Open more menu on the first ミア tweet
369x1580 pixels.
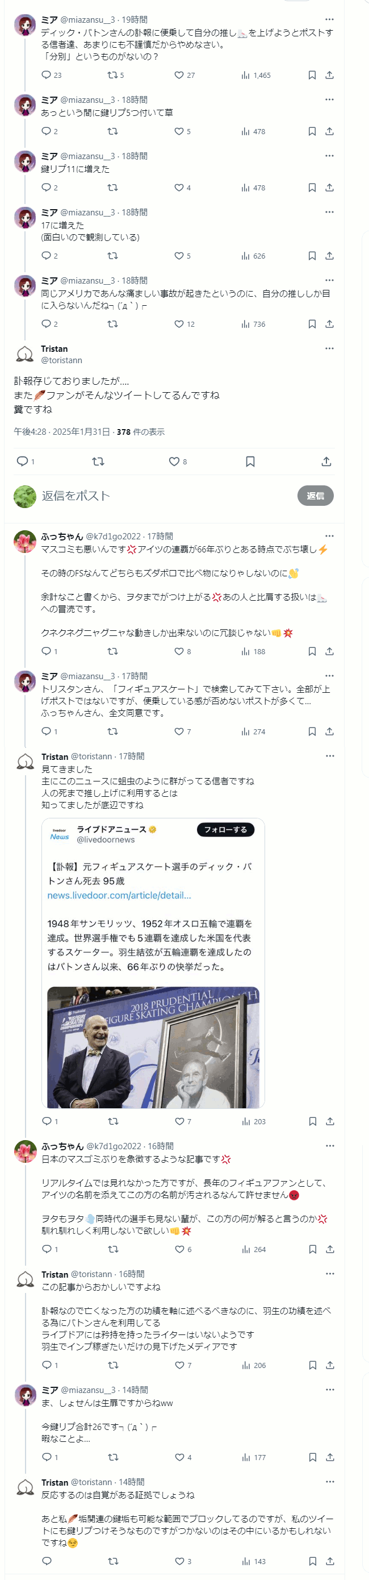tap(329, 19)
